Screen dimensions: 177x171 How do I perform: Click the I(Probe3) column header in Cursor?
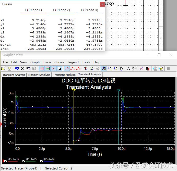89,10
